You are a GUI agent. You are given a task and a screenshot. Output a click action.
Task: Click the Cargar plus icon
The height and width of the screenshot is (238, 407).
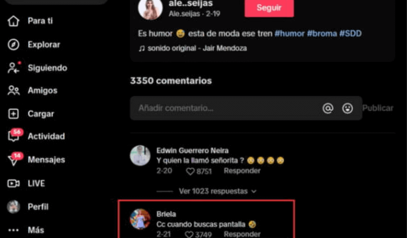coord(13,114)
